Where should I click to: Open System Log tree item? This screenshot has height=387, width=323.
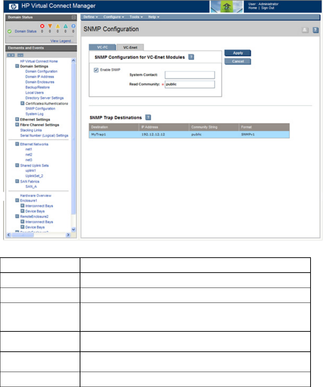click(34, 114)
